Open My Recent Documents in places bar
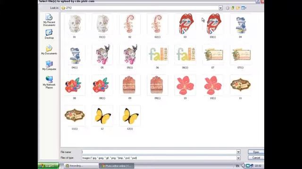This screenshot has width=302, height=169. [x=49, y=20]
